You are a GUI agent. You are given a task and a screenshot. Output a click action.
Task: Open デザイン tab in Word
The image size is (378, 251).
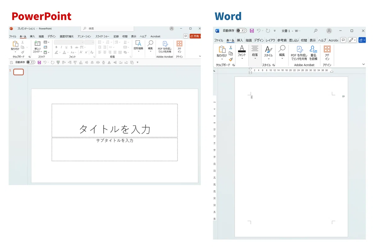point(259,40)
